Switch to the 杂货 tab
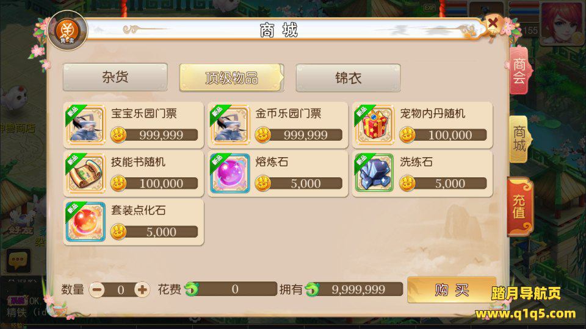The image size is (586, 329). 115,77
